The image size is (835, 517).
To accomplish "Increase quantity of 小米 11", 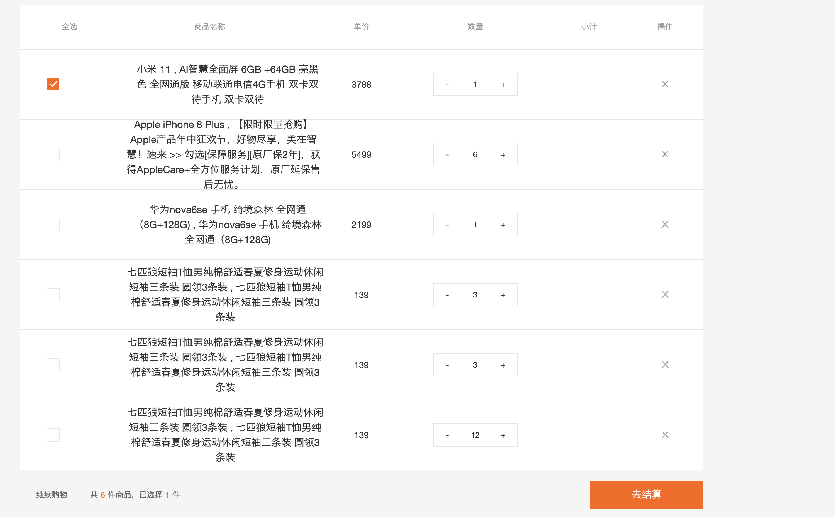I will tap(503, 85).
